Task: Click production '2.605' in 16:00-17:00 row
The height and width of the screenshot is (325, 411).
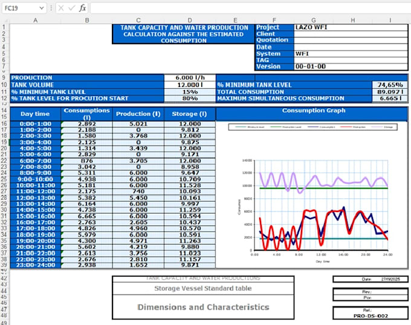Action: point(138,222)
